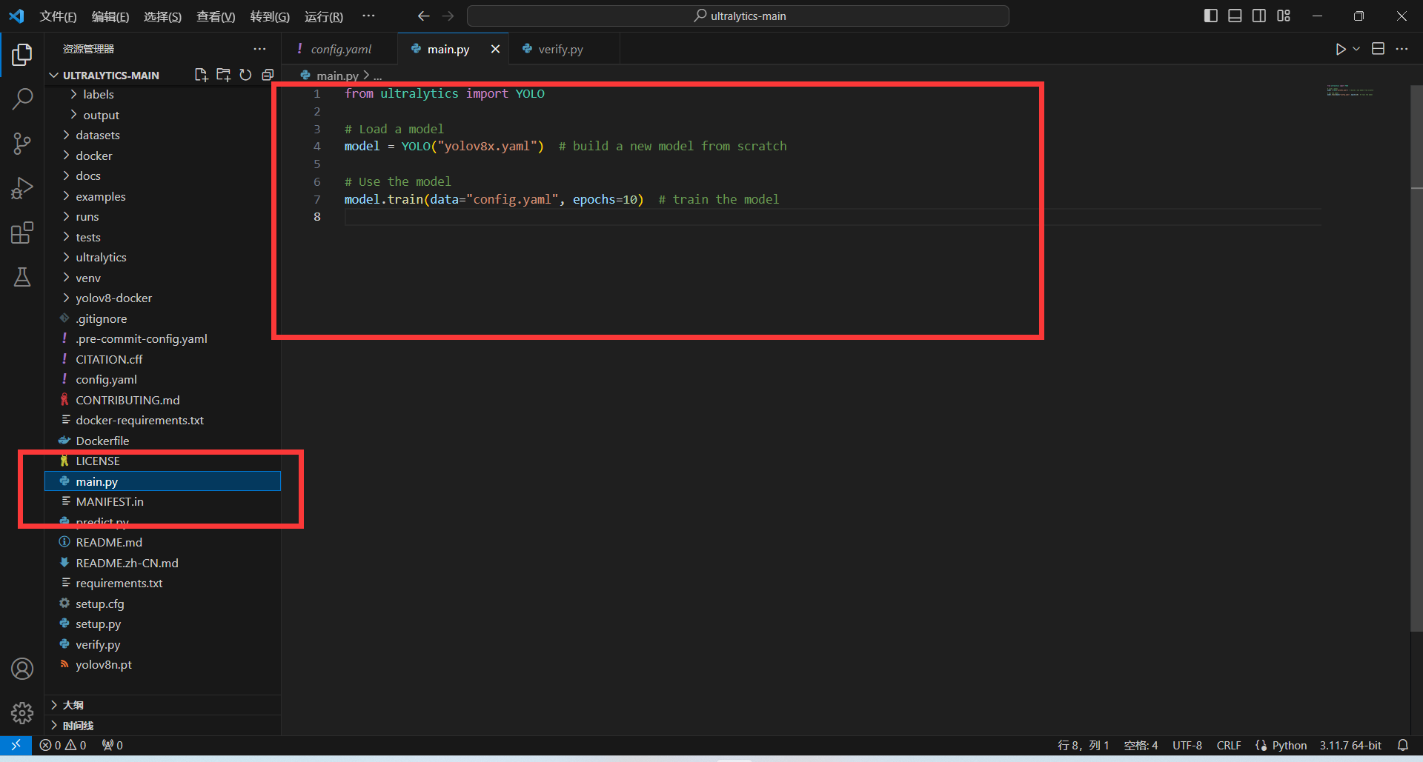Screen dimensions: 1423x762
Task: Open the 查看(V) menu
Action: [216, 16]
